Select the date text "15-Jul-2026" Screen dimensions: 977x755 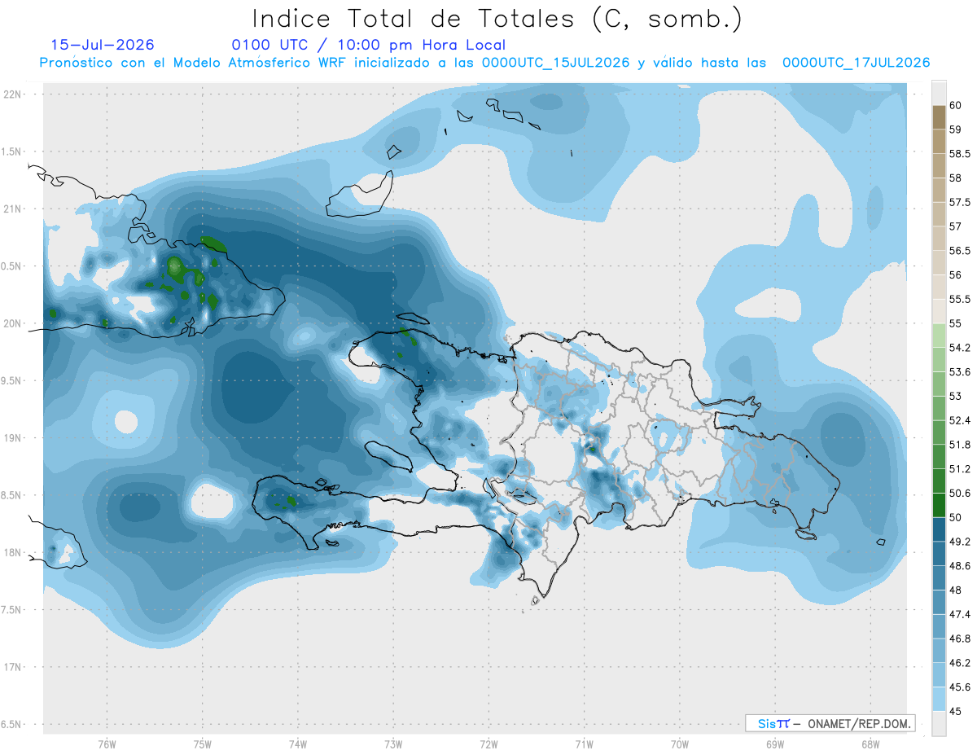(x=103, y=45)
